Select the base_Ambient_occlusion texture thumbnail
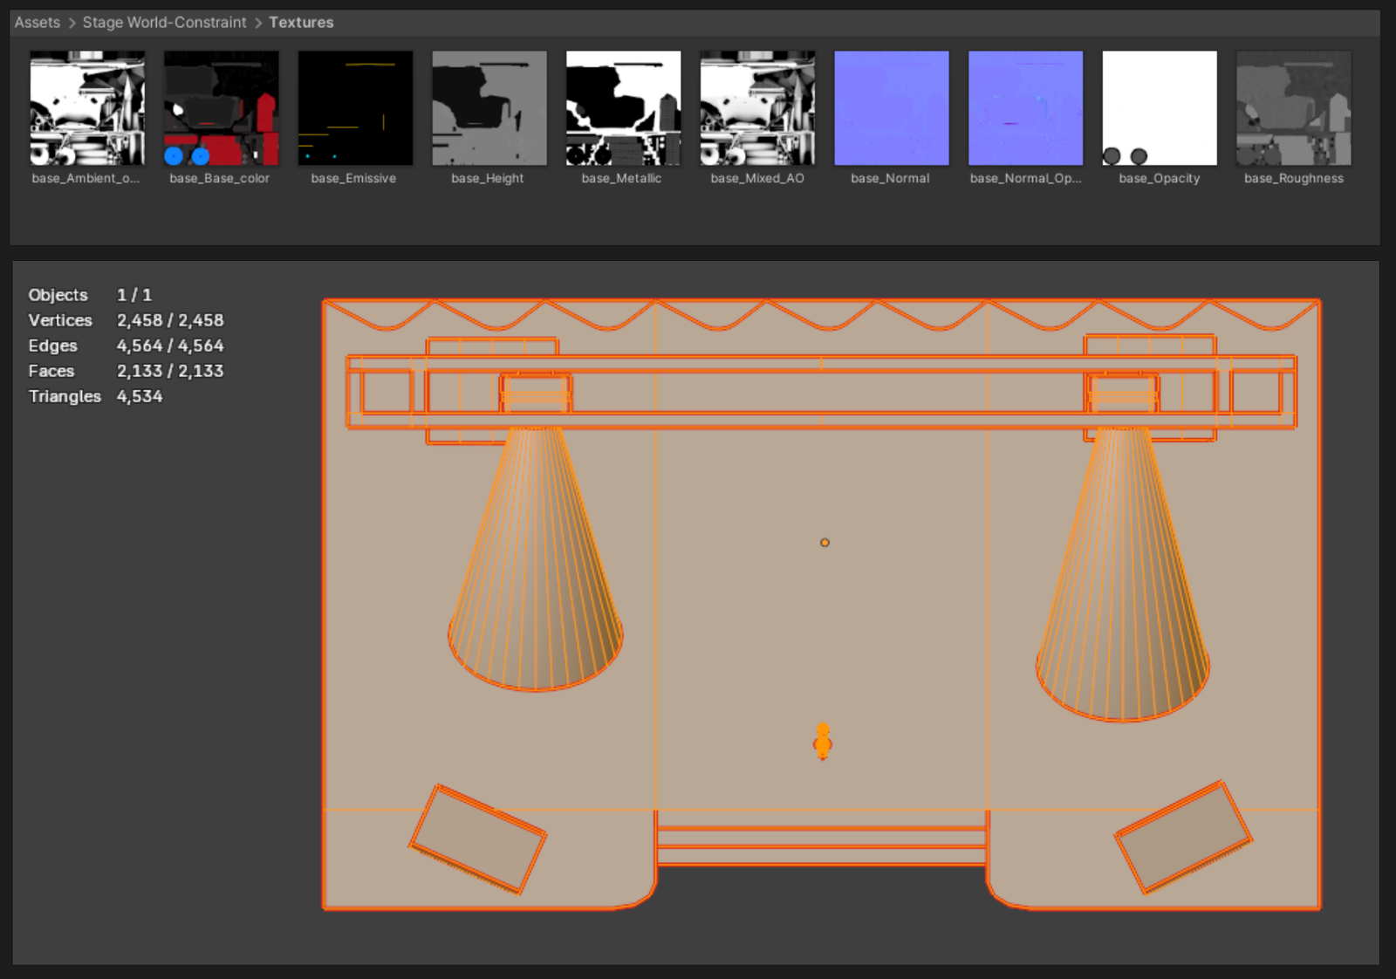 (87, 108)
